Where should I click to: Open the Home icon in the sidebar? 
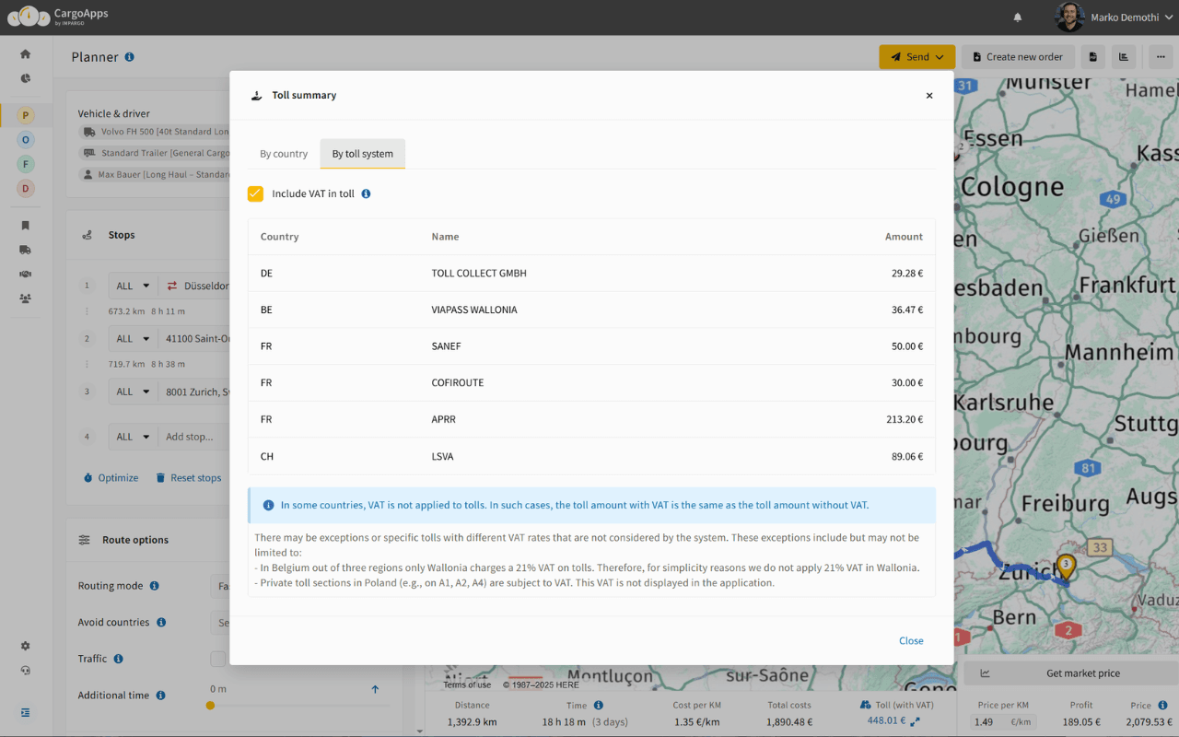click(x=25, y=53)
